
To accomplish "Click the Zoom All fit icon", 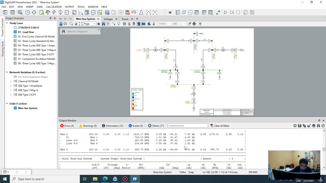I will [80, 24].
